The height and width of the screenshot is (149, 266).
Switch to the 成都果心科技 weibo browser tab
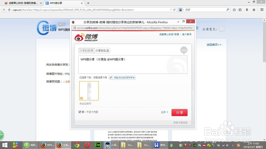coord(23,3)
